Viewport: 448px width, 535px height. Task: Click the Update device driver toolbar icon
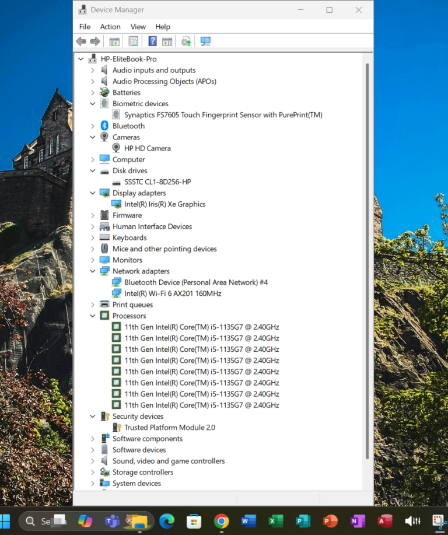pyautogui.click(x=186, y=41)
